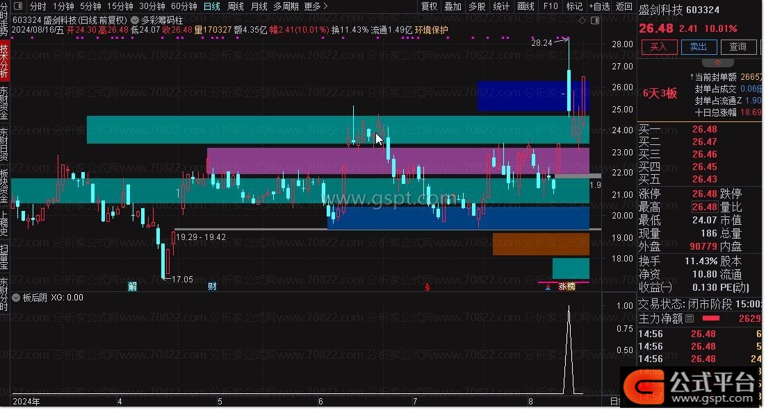Click the 买入 buy button
Viewport: 766px width, 410px height.
[x=659, y=46]
